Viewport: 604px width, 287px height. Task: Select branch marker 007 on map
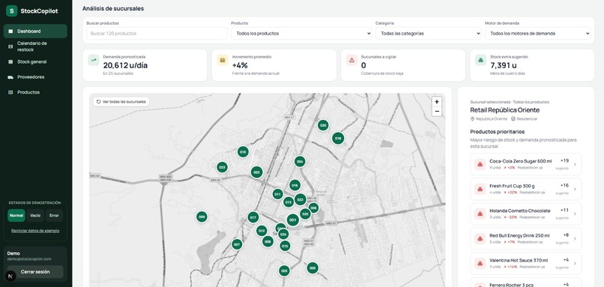coord(237,244)
